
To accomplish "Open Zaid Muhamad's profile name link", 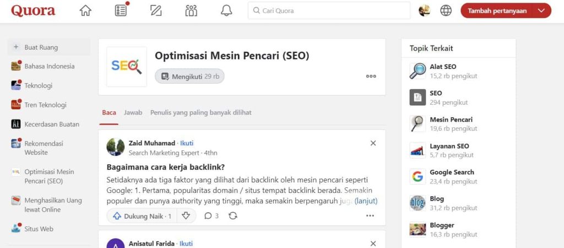I will (152, 143).
